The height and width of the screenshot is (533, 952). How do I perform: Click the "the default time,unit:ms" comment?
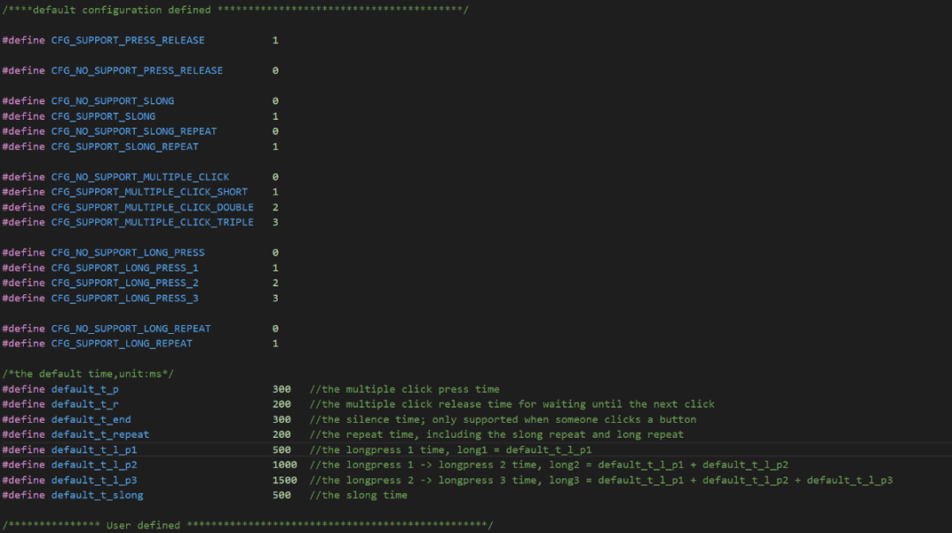(88, 374)
